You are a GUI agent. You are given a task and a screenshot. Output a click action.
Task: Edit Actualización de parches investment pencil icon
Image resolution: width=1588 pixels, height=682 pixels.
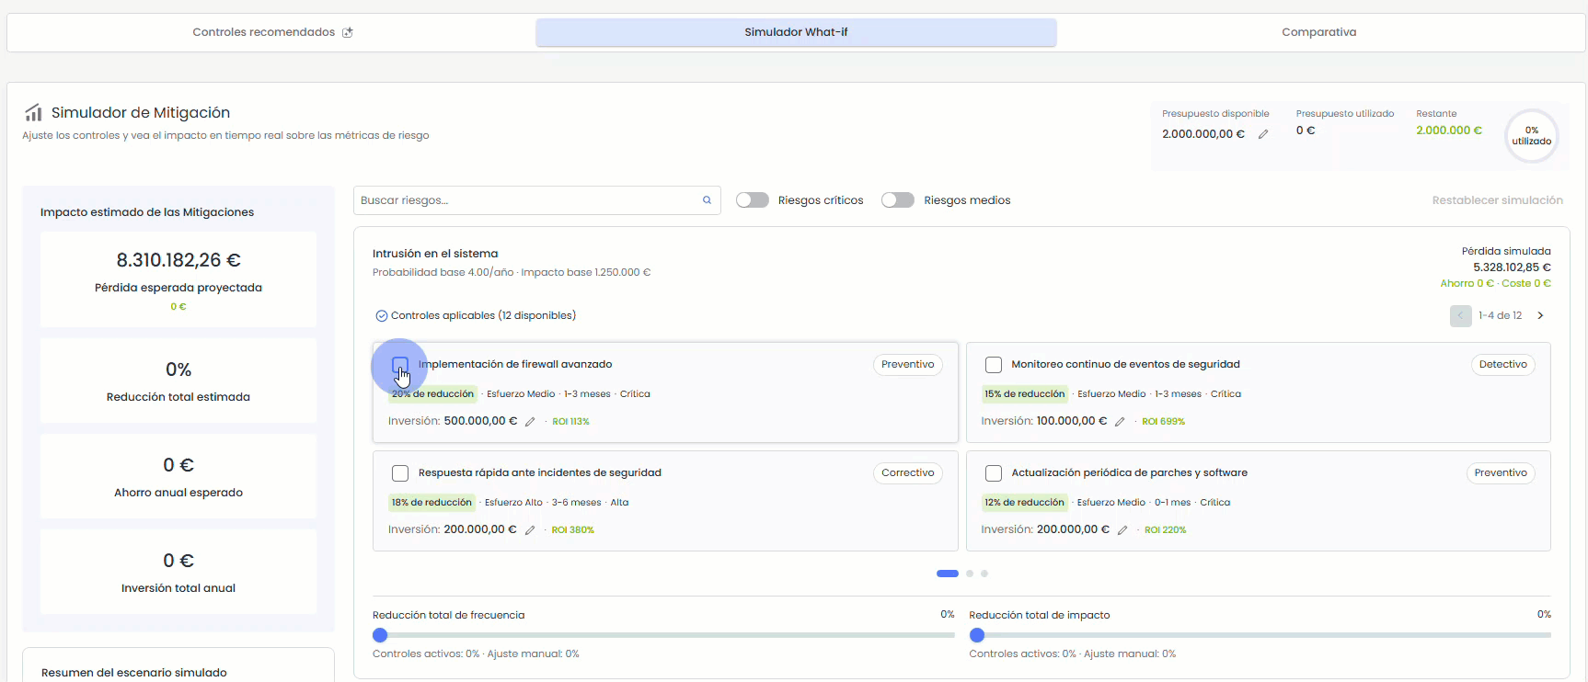coord(1122,530)
